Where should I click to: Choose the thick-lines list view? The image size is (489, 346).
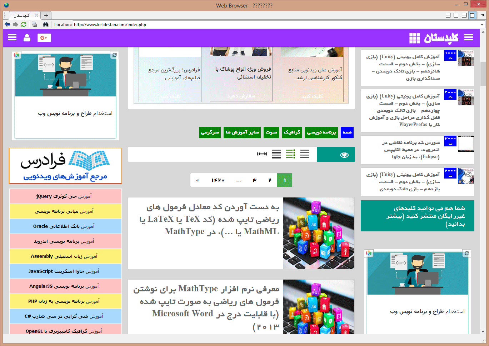coord(276,154)
